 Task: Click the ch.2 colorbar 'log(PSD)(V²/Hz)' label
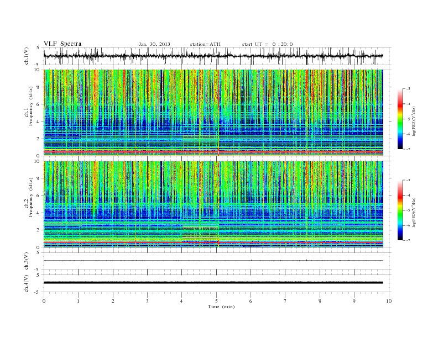(x=414, y=212)
